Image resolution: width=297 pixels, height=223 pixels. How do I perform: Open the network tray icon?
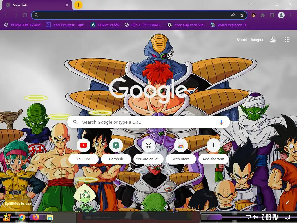point(248,217)
